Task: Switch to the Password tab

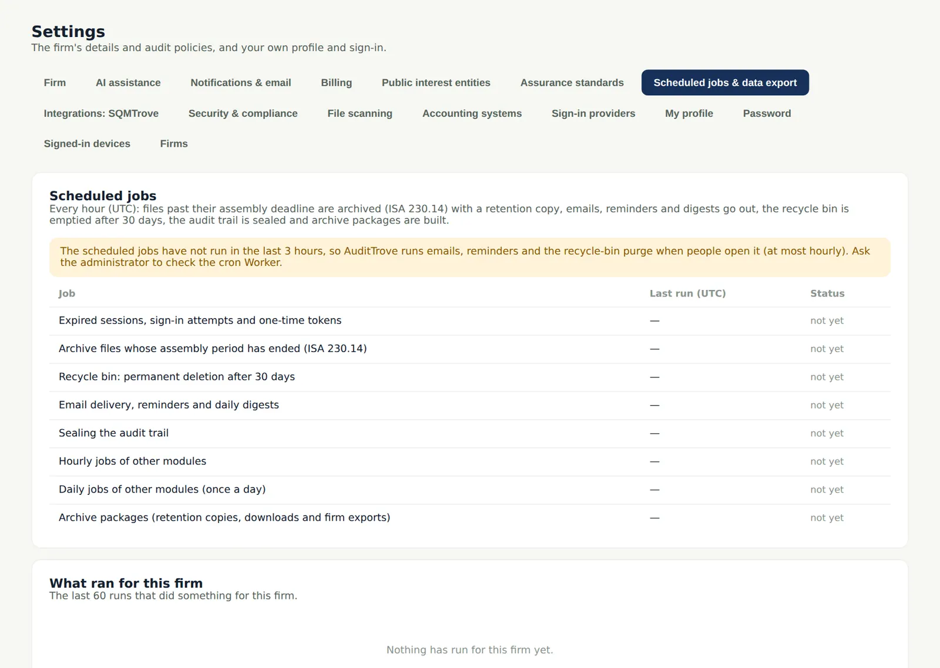Action: tap(767, 113)
